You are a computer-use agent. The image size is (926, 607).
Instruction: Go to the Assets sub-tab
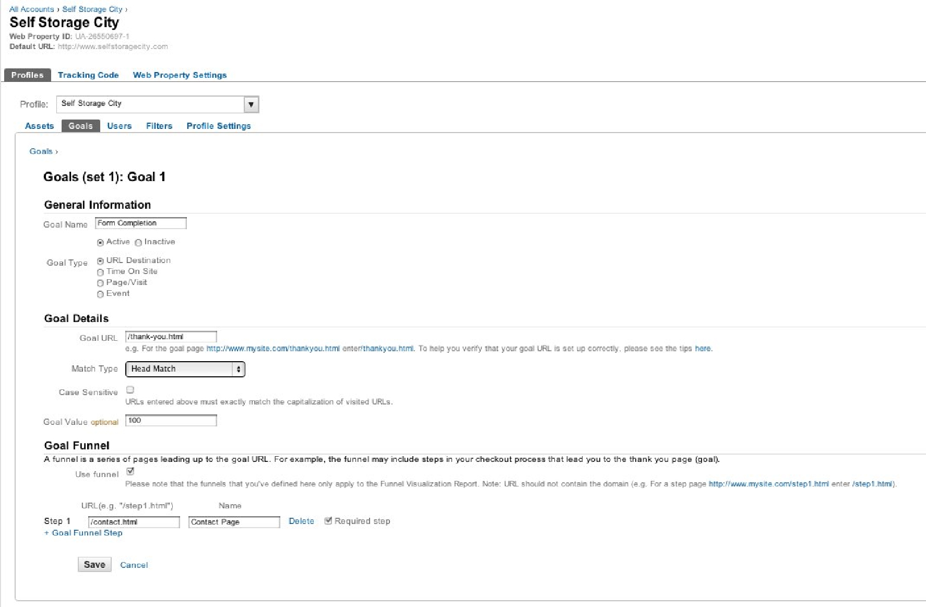tap(40, 126)
